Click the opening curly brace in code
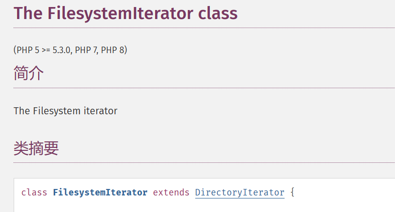Image resolution: width=395 pixels, height=212 pixels. [293, 192]
